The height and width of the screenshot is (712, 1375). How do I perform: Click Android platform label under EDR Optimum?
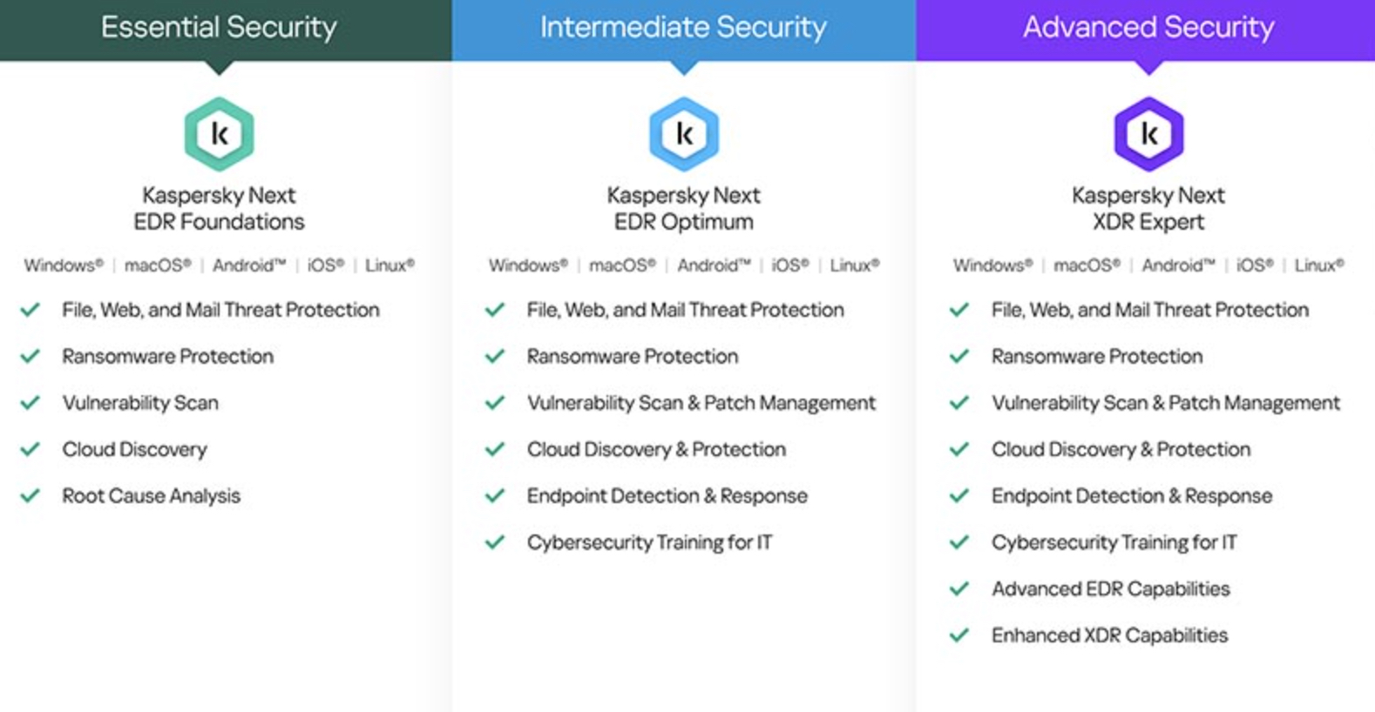pyautogui.click(x=713, y=265)
